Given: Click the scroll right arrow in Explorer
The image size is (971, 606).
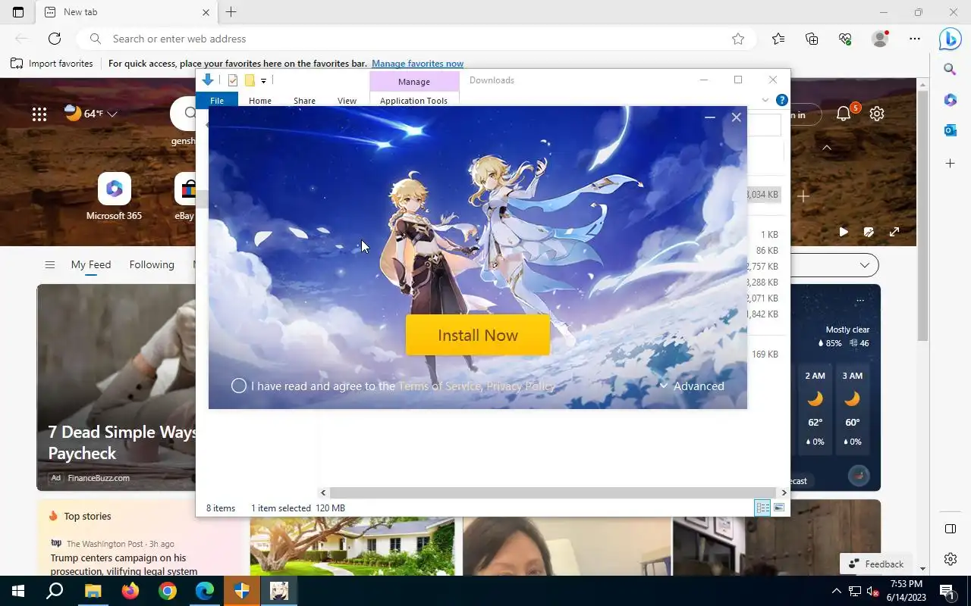Looking at the screenshot, I should click(784, 492).
